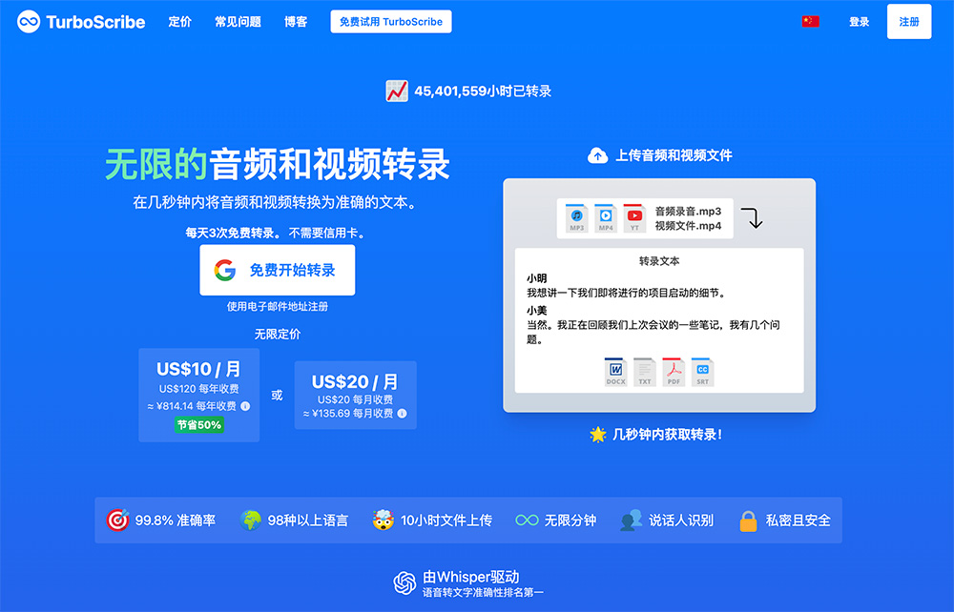Click info icon next to ¥814.14 每年收费
This screenshot has height=612, width=954.
pos(245,406)
